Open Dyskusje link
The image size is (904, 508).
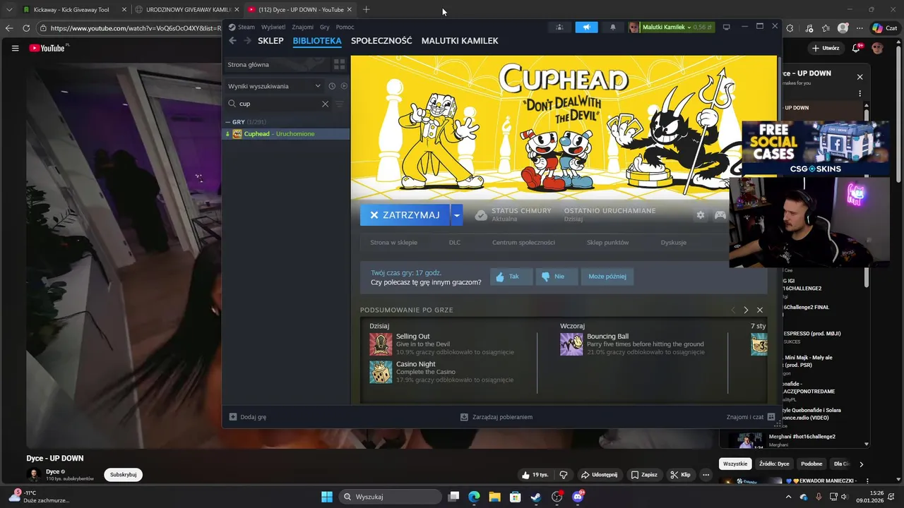pyautogui.click(x=674, y=243)
